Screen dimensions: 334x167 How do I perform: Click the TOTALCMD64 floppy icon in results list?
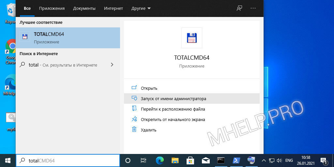point(25,37)
